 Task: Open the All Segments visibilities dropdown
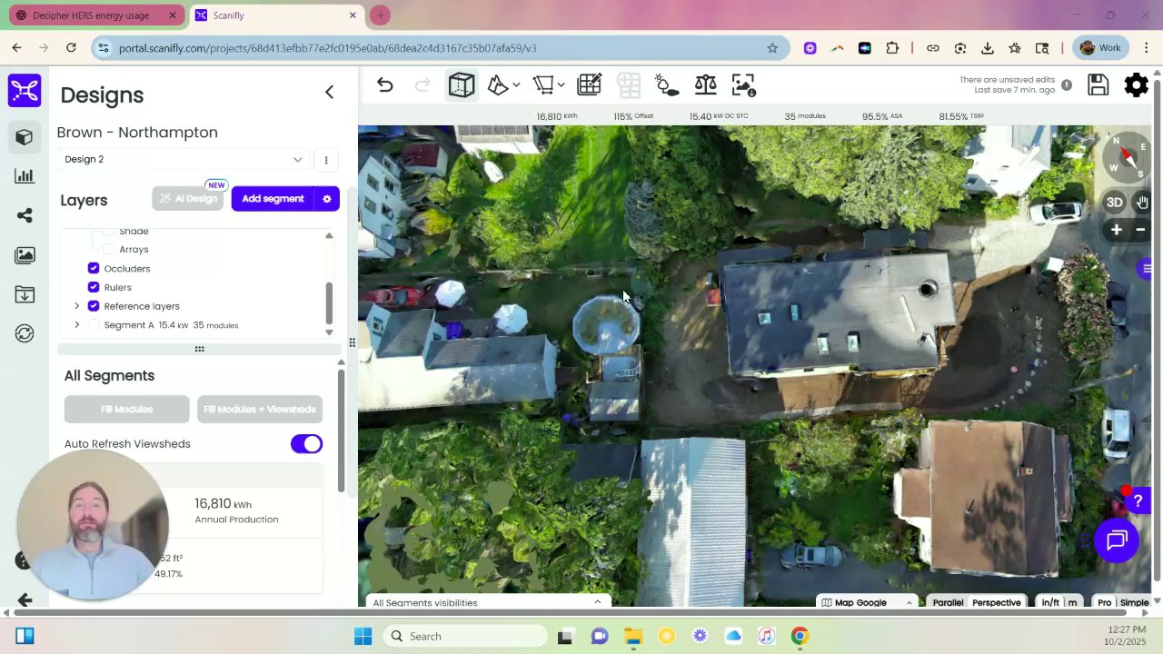click(x=486, y=602)
